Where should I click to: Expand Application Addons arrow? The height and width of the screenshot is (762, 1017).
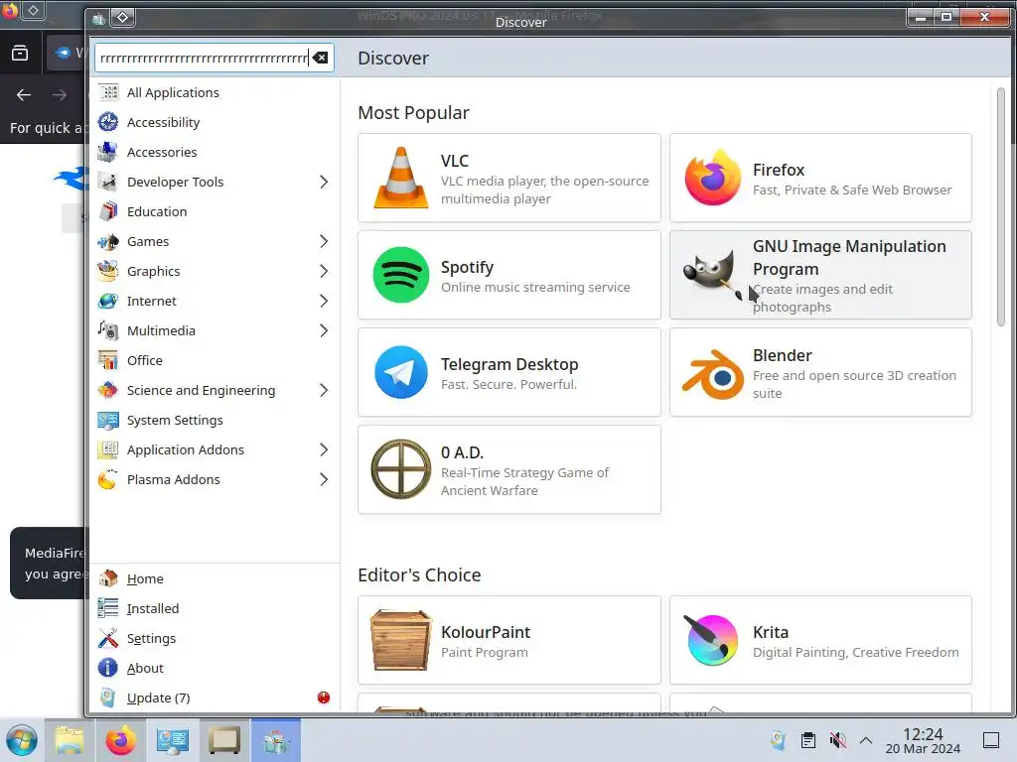click(324, 449)
